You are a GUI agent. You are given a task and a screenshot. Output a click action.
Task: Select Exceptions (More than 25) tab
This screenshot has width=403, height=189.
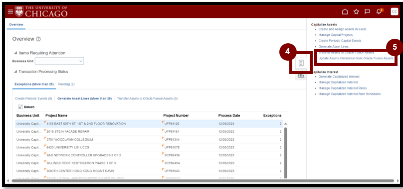pos(34,84)
